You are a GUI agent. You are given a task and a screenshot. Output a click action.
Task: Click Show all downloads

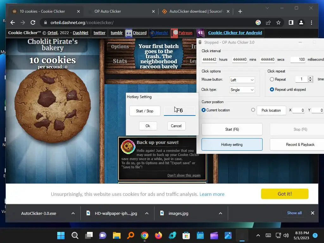(x=294, y=213)
